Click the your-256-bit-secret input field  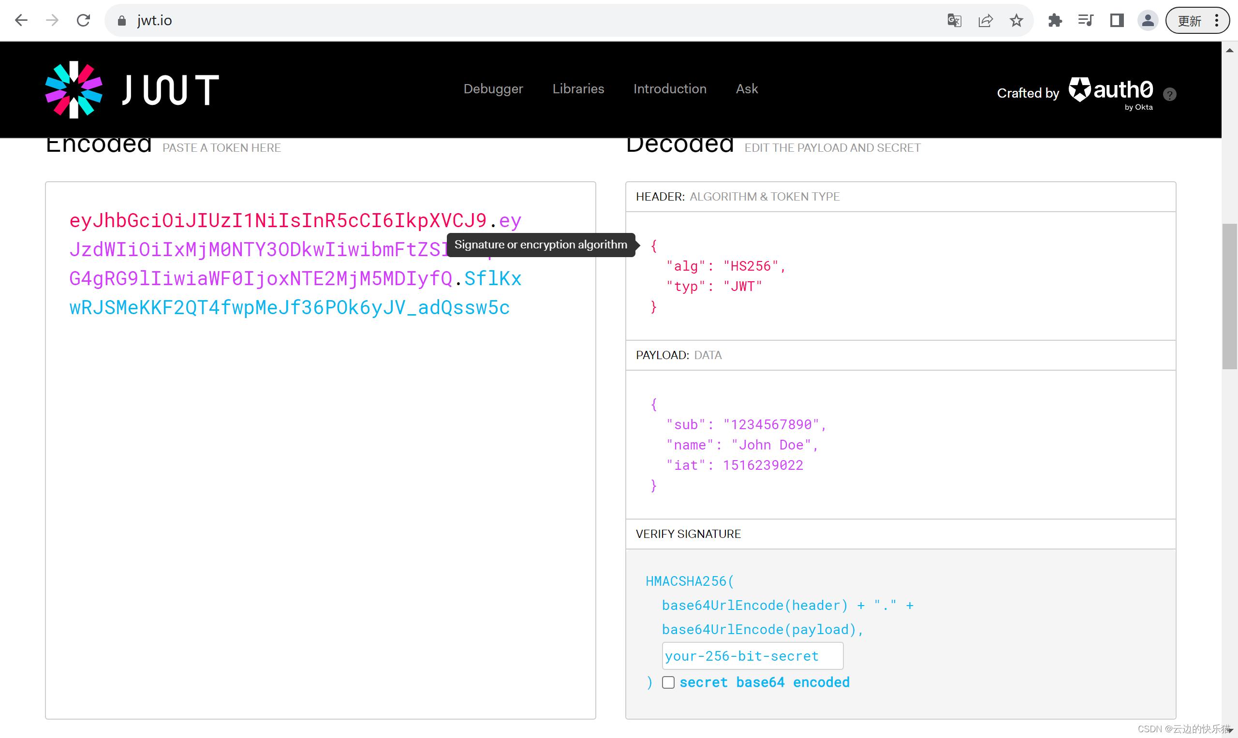point(751,655)
